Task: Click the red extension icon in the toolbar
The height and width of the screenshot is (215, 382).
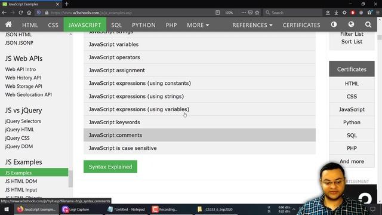Action: 353,13
